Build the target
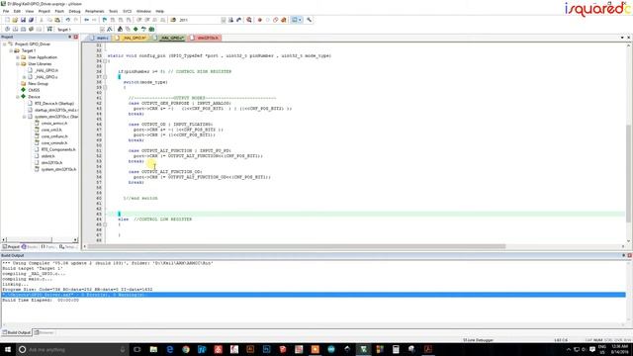This screenshot has width=633, height=356. coord(15,29)
